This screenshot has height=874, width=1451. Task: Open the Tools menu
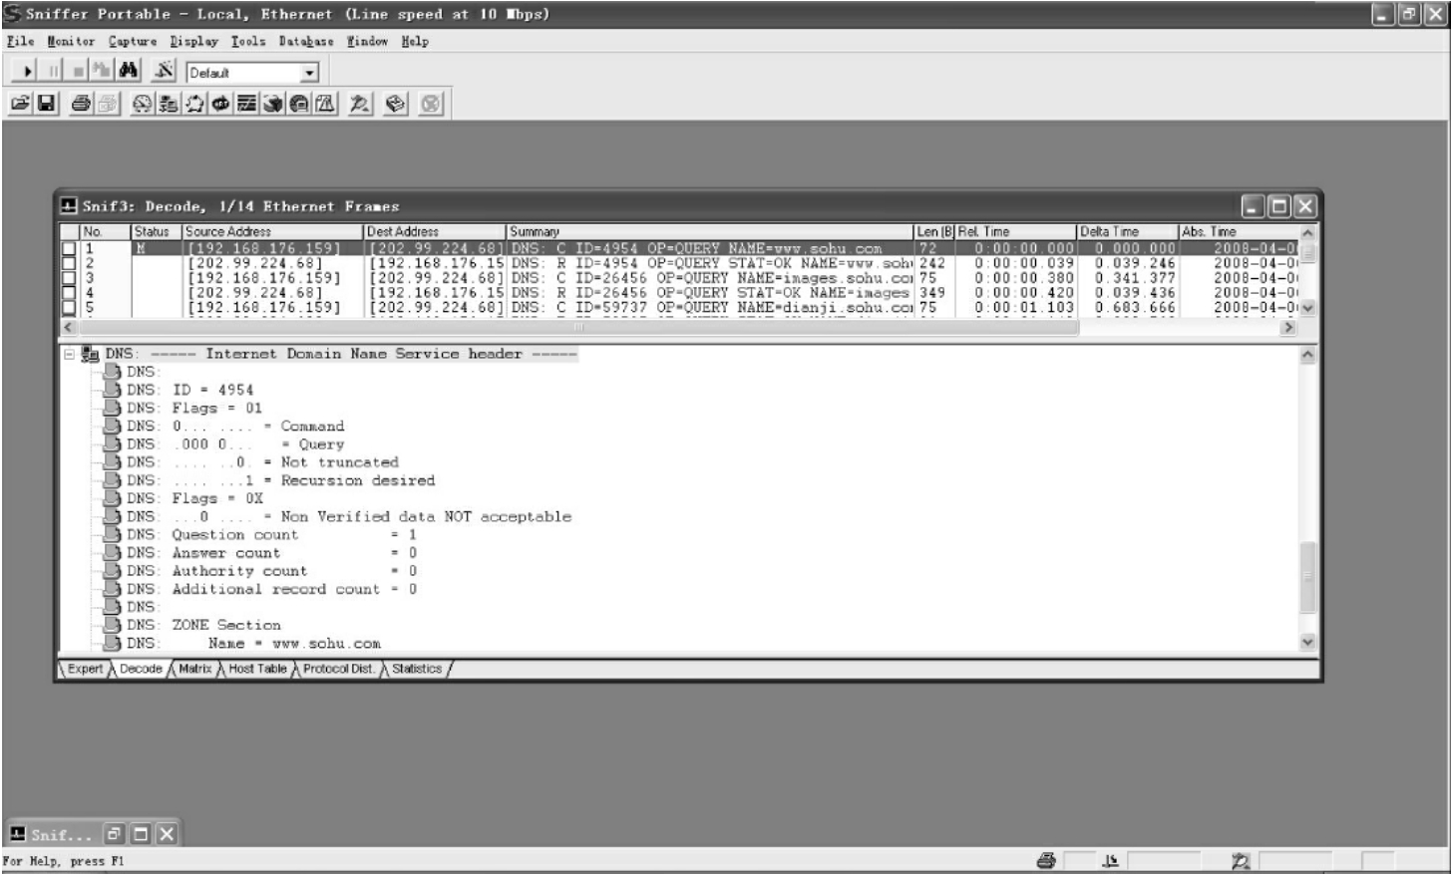coord(248,41)
